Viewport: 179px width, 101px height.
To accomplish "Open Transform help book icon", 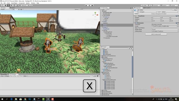I will [x=176, y=16].
